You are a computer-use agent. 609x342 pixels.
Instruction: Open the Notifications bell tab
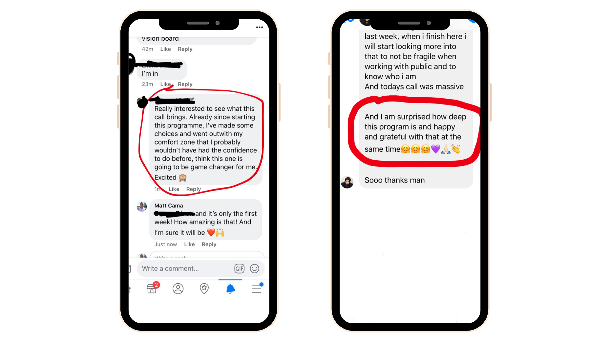(x=230, y=289)
